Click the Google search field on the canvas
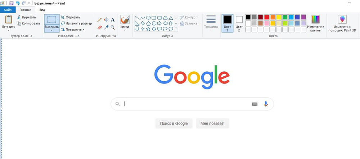The image size is (360, 159). coord(192,104)
